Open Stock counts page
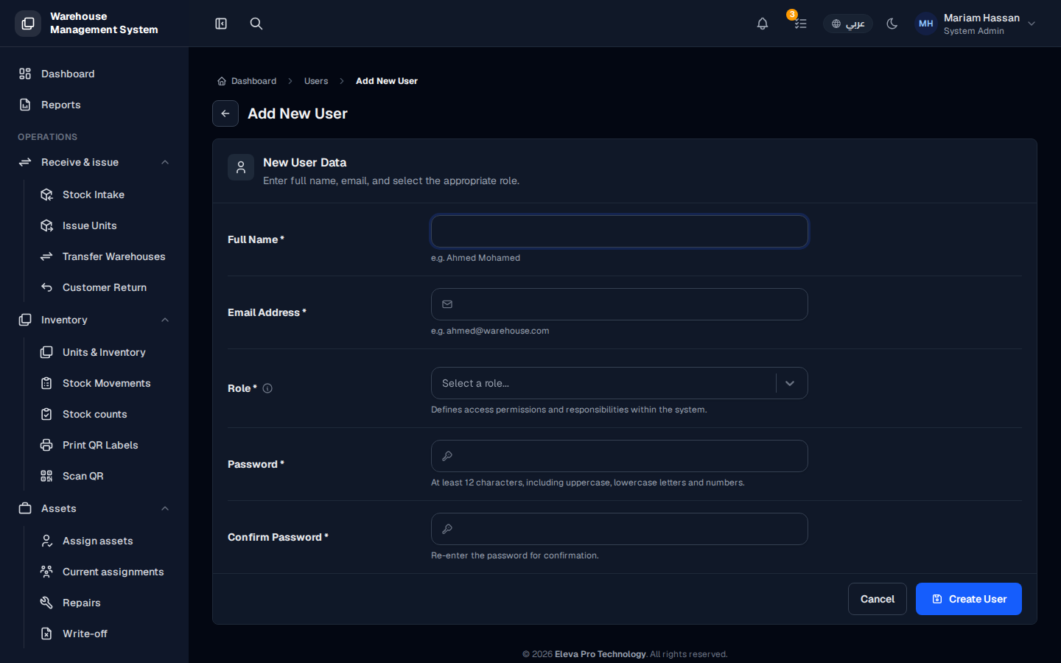Image resolution: width=1061 pixels, height=663 pixels. [x=105, y=414]
